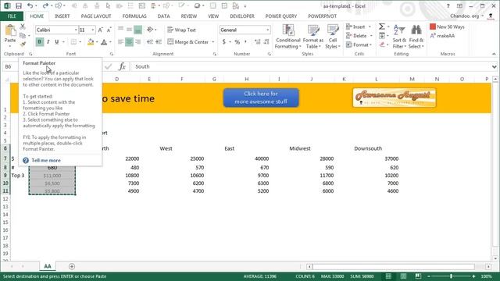Apply Comma Style formatting
The height and width of the screenshot is (281, 500).
(245, 41)
